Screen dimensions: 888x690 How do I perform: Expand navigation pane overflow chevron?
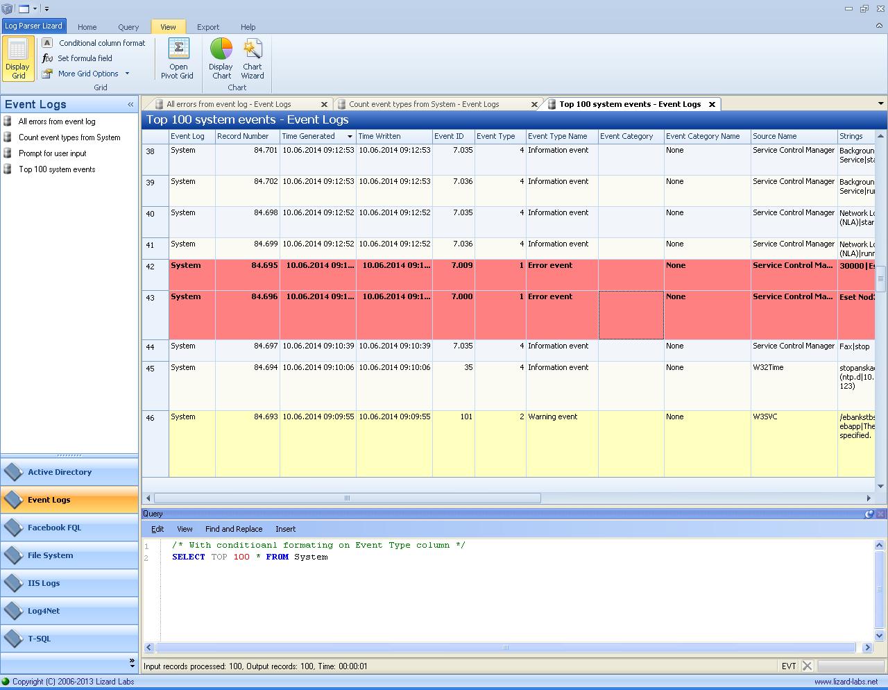point(132,662)
